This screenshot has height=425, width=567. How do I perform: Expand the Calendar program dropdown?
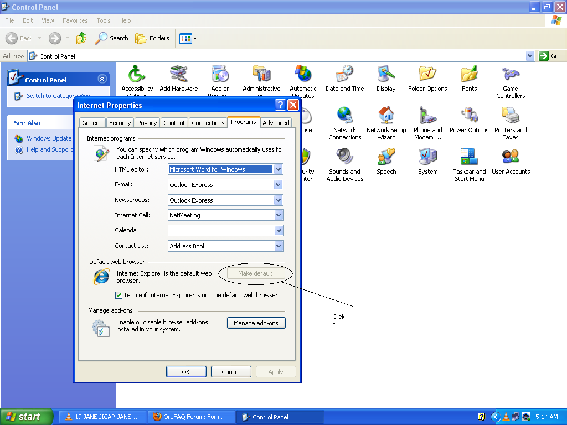click(278, 231)
